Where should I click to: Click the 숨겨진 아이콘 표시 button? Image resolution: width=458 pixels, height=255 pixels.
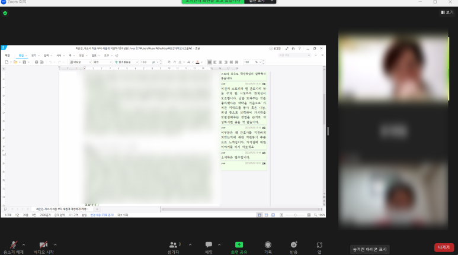(370, 249)
